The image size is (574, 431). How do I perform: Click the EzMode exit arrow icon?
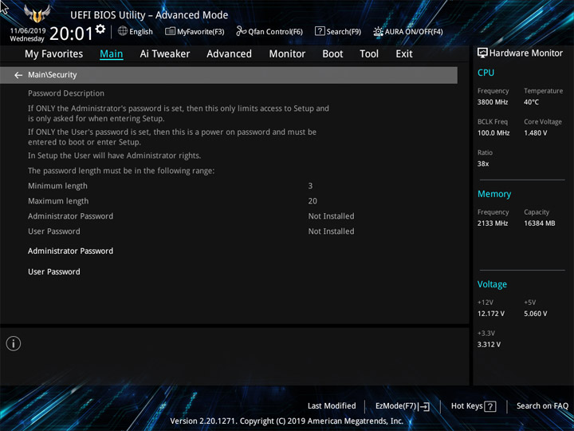click(423, 406)
